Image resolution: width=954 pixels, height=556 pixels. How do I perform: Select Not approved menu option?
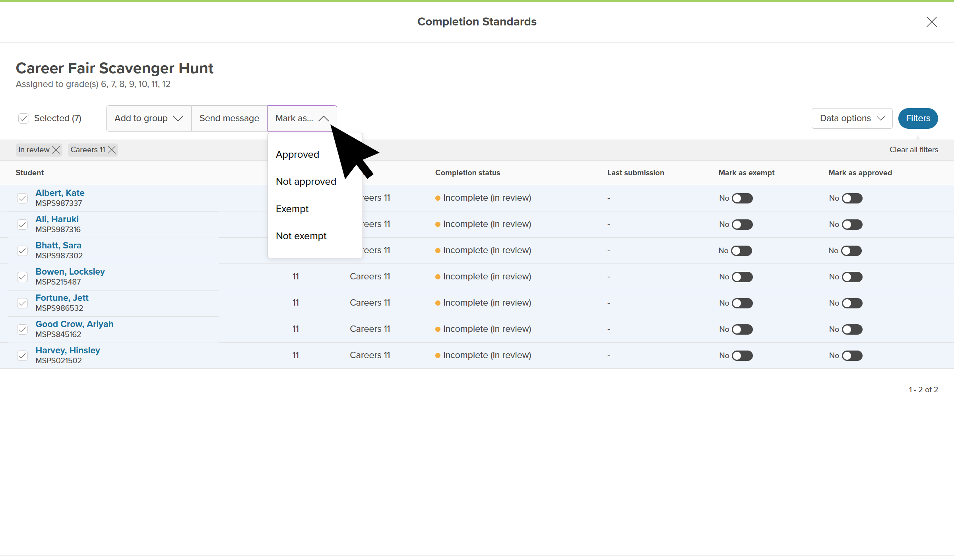point(306,182)
